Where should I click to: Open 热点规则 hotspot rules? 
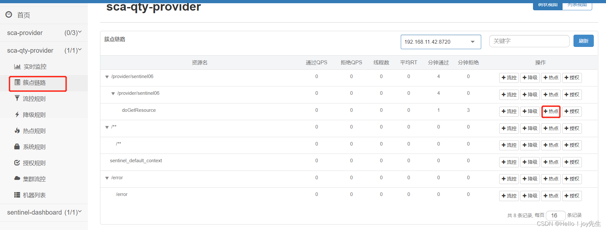(x=34, y=131)
